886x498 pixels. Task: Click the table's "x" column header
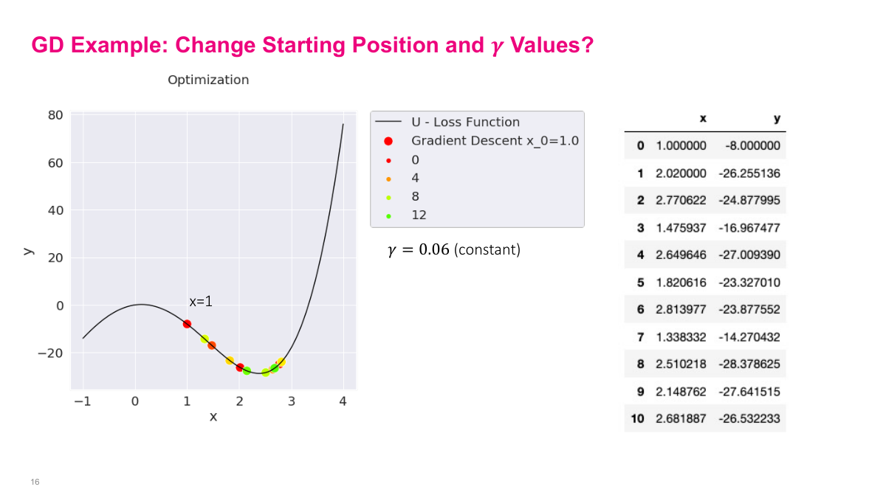point(702,119)
